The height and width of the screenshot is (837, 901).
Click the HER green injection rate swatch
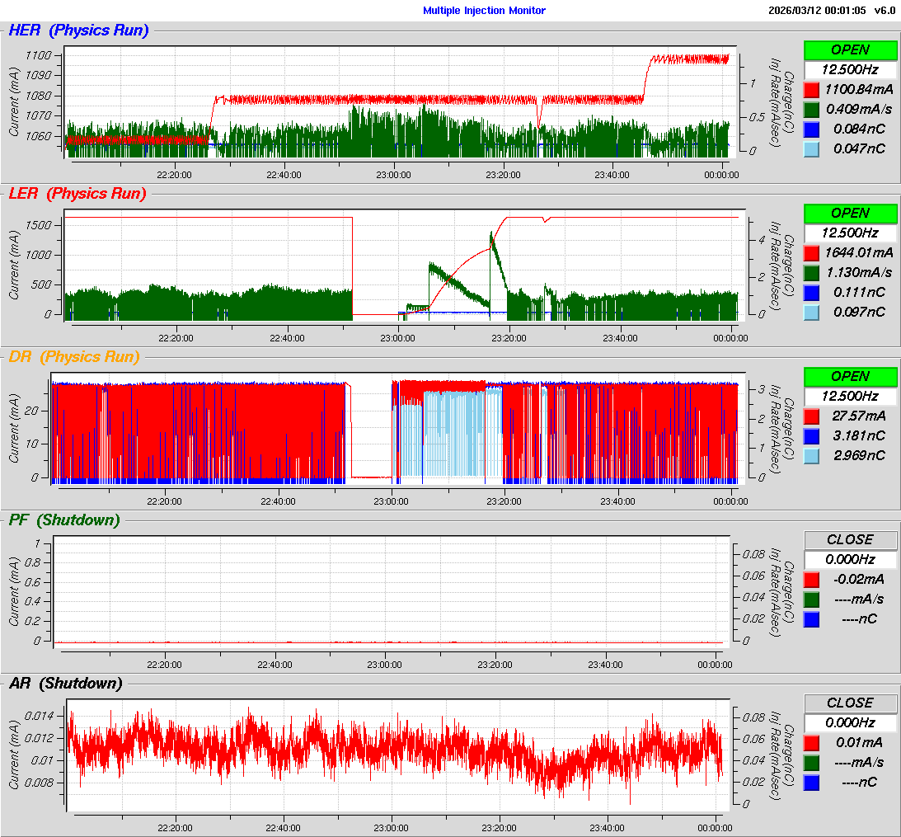tap(811, 109)
